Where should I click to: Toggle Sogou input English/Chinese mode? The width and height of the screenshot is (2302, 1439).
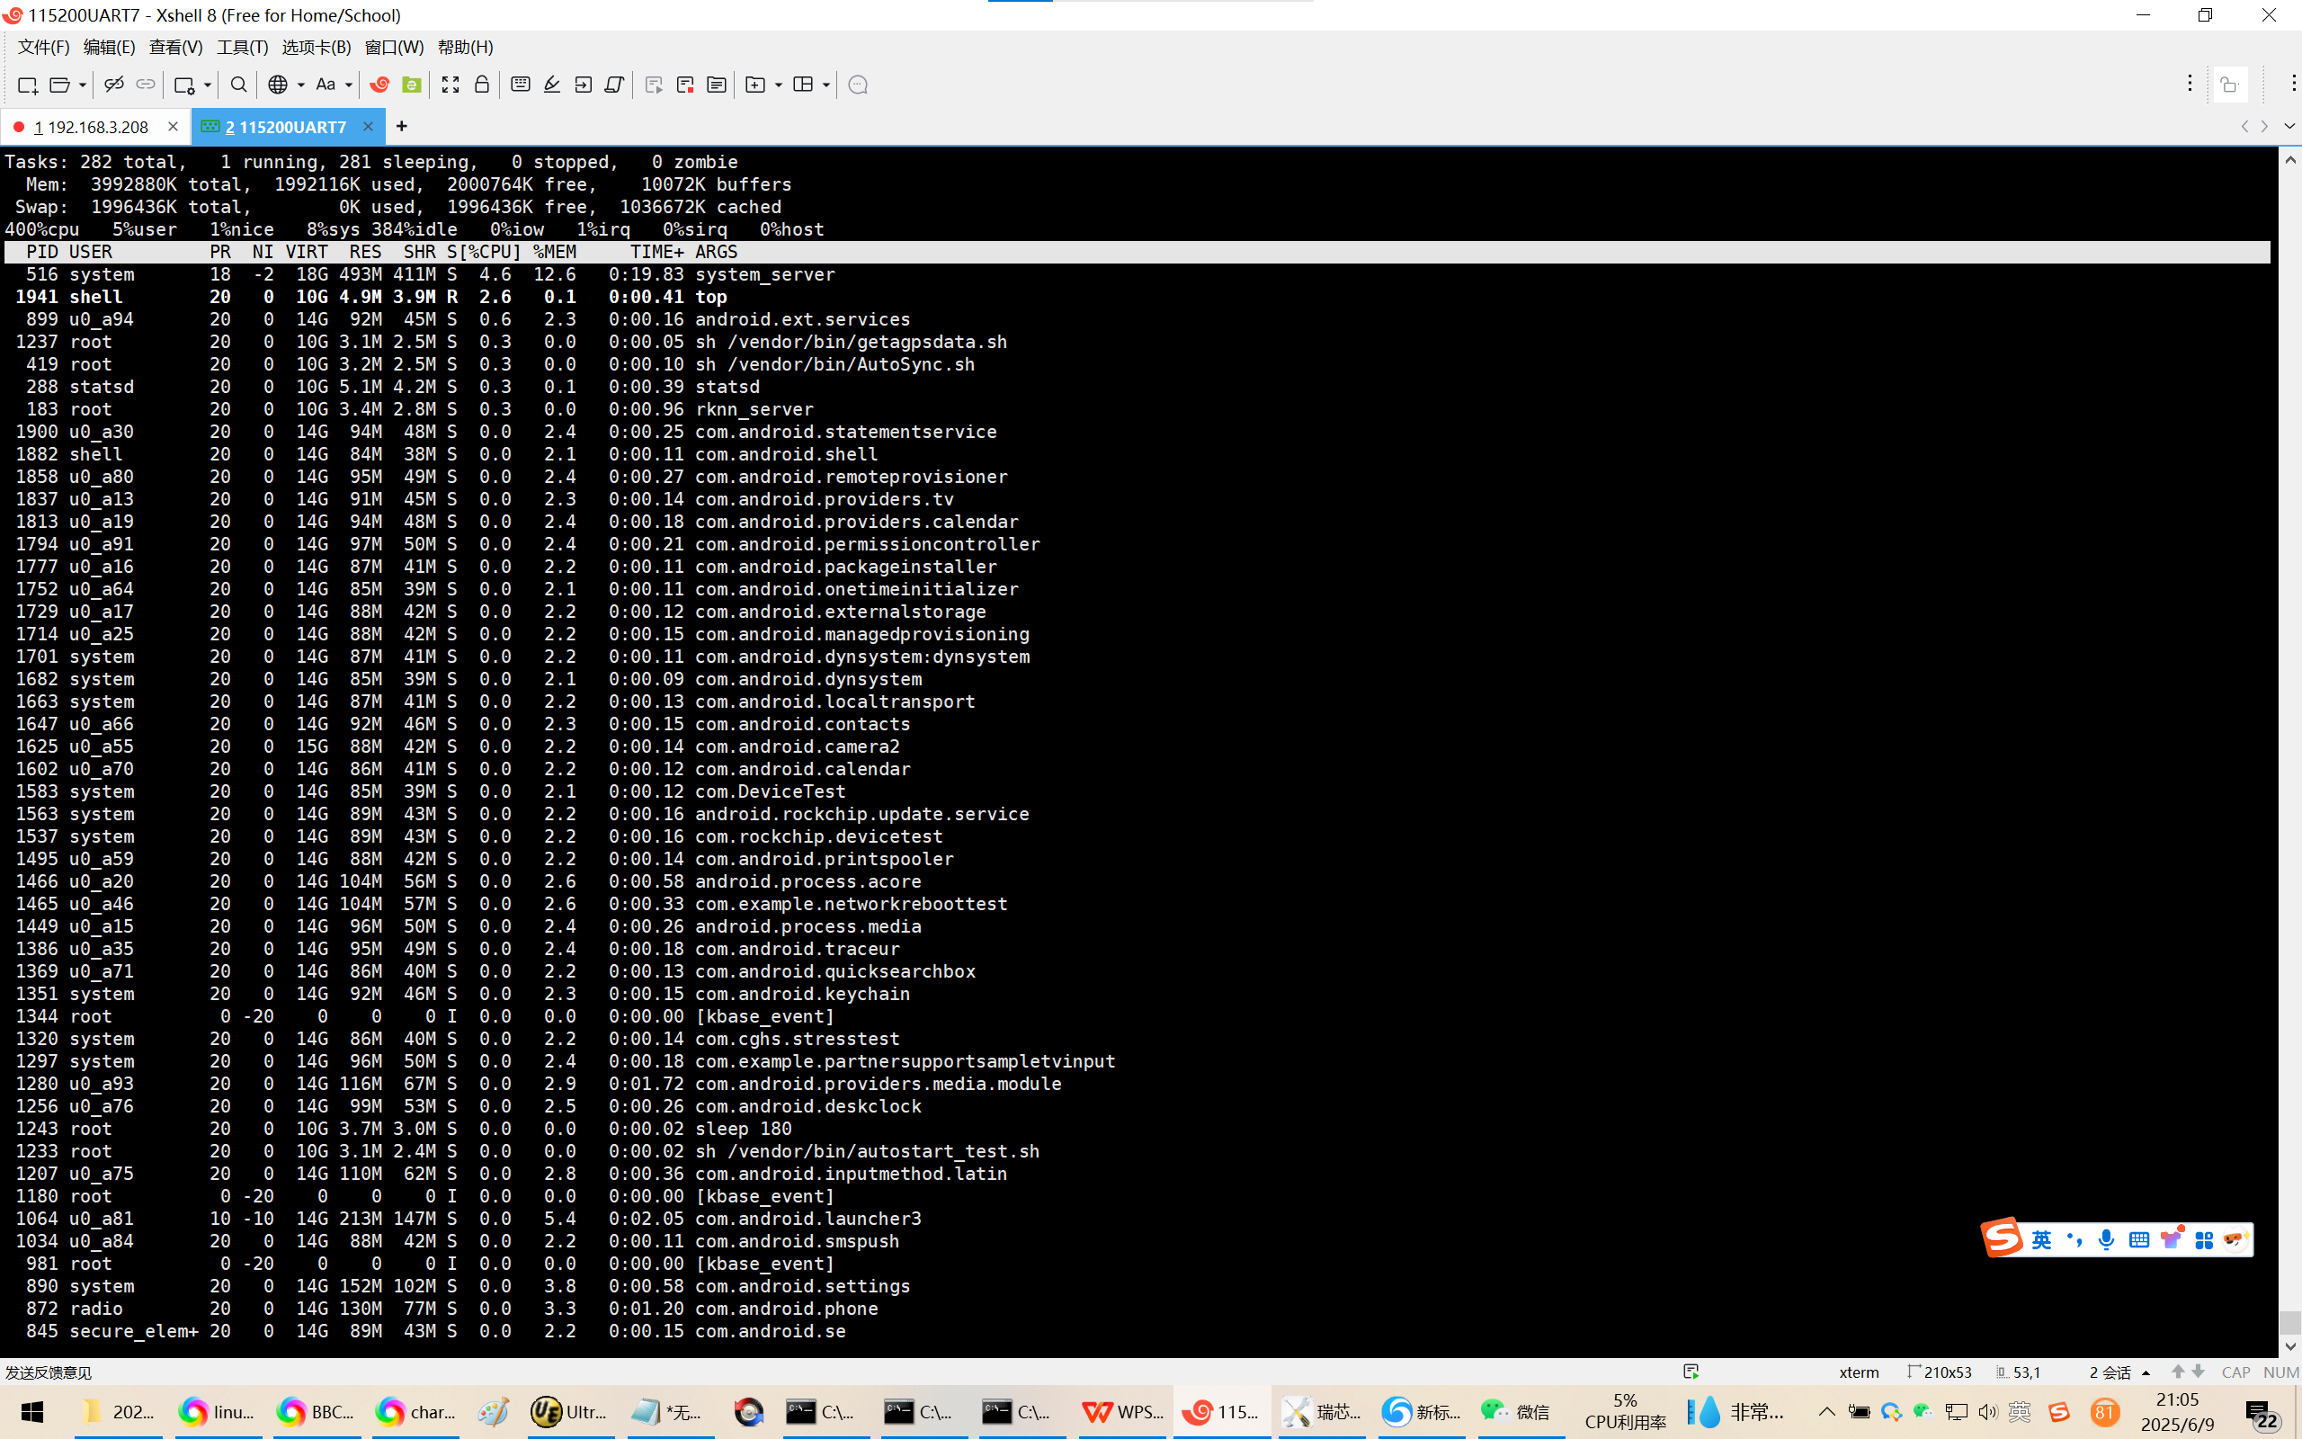tap(2041, 1239)
